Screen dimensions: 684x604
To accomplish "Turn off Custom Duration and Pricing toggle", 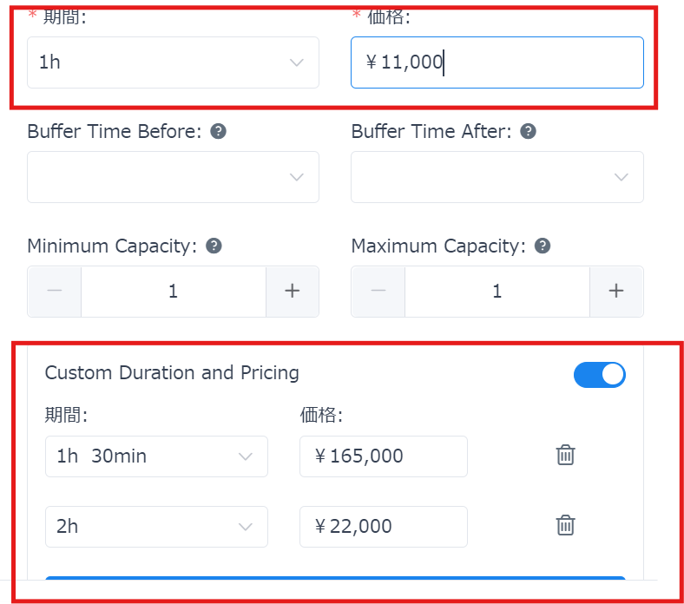I will [599, 374].
